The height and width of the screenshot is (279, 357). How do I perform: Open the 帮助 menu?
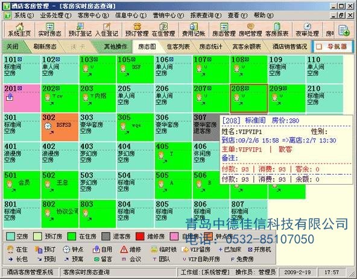coord(264,16)
